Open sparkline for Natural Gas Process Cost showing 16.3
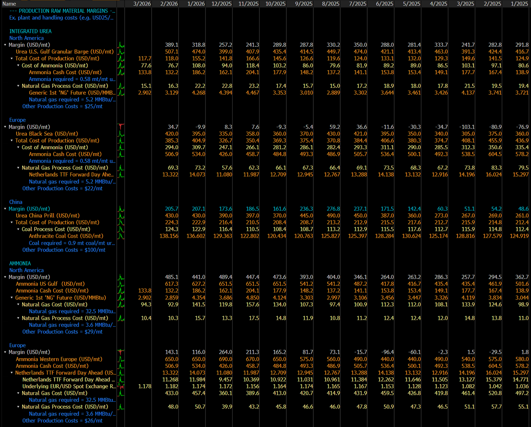The image size is (531, 427). click(x=121, y=86)
